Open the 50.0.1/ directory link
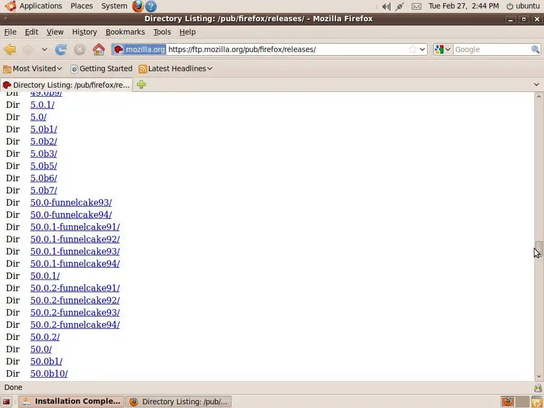544x408 pixels. pos(45,276)
